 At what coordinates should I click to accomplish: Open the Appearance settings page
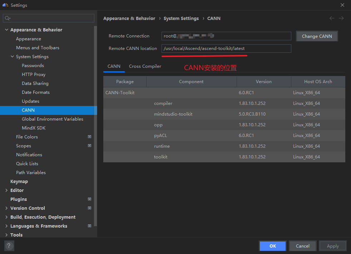click(x=29, y=39)
